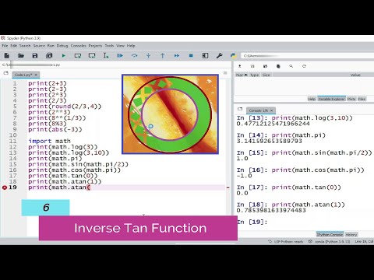Viewport: 374px width, 280px height.
Task: Open the PYTHONPATH manager via Python icon
Action: (x=233, y=55)
